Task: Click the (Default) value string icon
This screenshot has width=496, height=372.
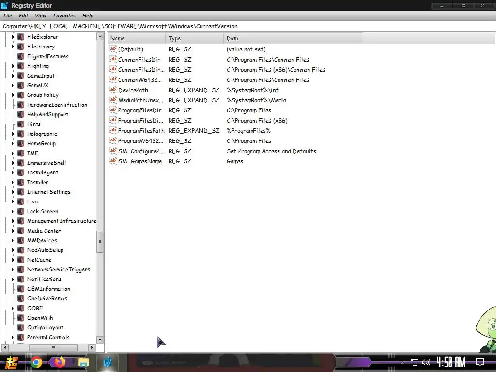Action: (x=113, y=49)
